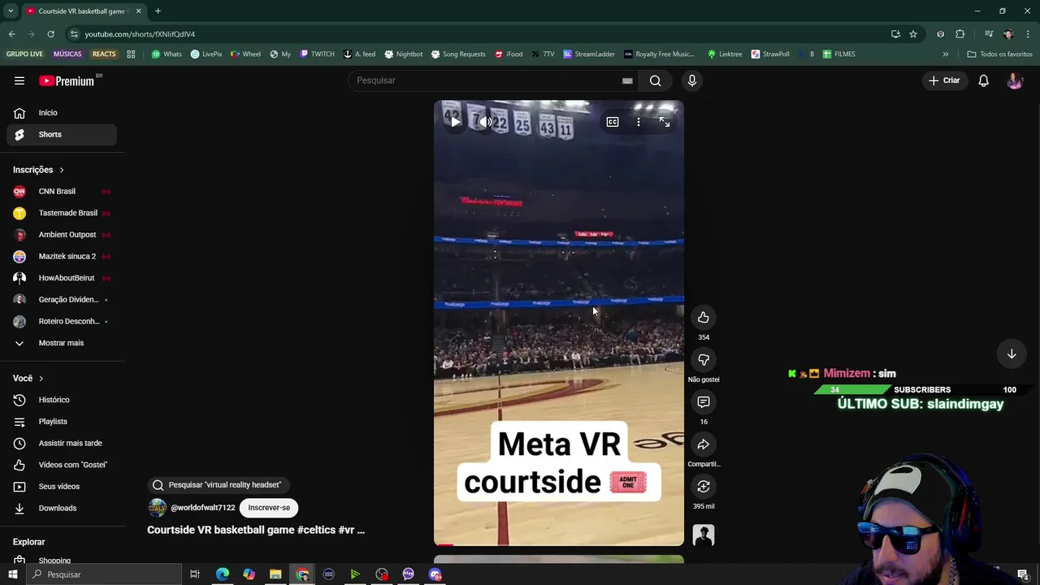The image size is (1040, 585).
Task: Expand the Inscrições section
Action: (38, 170)
